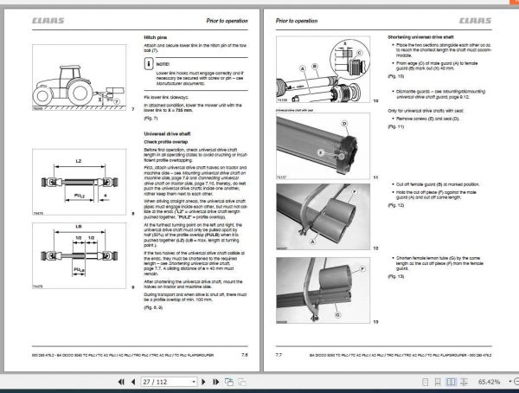Click 'Prior to operation' header on right page
Screen dimensions: 519x393
(x=297, y=21)
